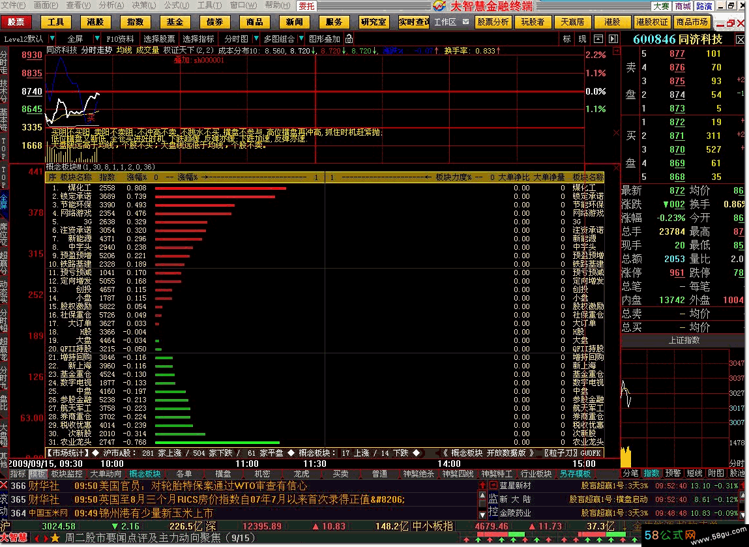The width and height of the screenshot is (749, 547).
Task: Click the 路演 link in title bar
Action: point(703,7)
